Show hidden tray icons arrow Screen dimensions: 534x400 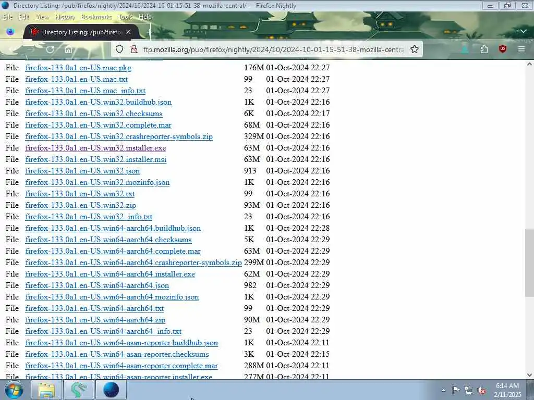point(443,390)
